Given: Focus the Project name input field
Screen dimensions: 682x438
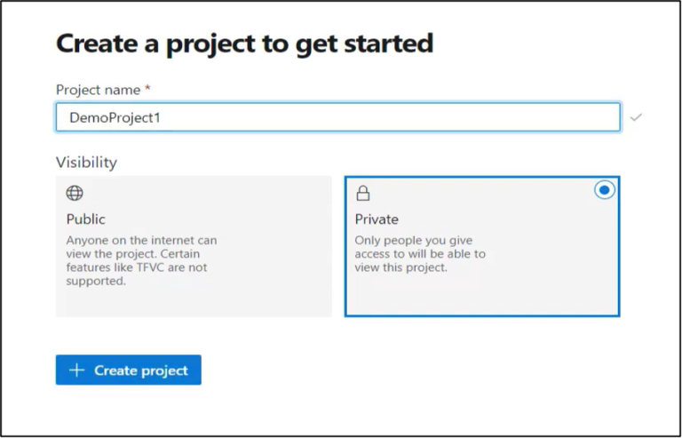Looking at the screenshot, I should [x=337, y=117].
